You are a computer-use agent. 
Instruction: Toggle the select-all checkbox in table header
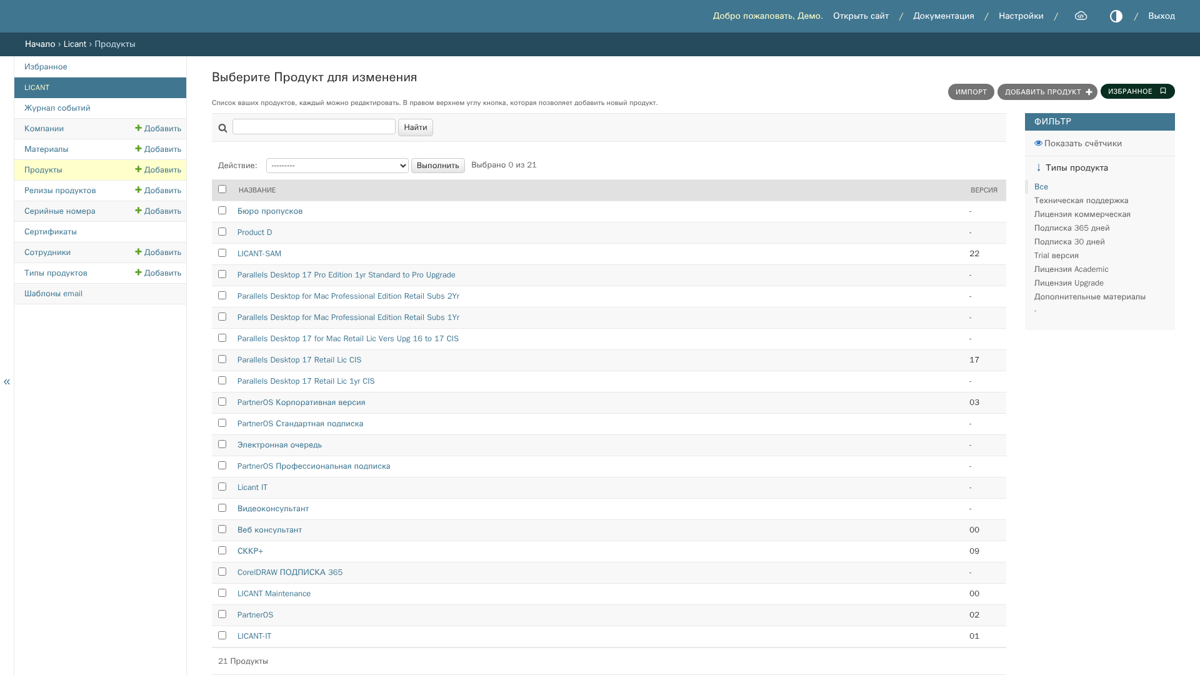(222, 189)
